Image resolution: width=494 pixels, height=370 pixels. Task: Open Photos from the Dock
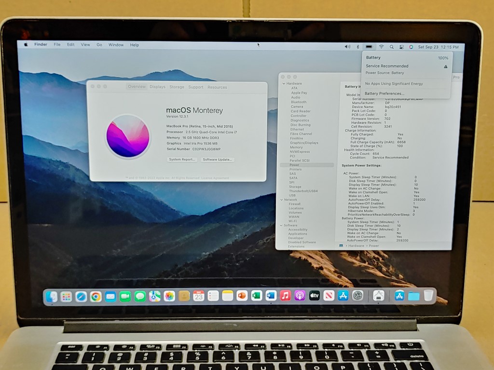tap(169, 296)
